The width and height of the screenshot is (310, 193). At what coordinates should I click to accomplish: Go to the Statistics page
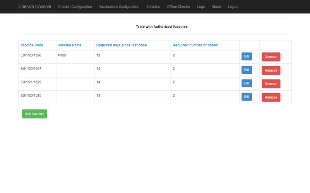point(153,7)
